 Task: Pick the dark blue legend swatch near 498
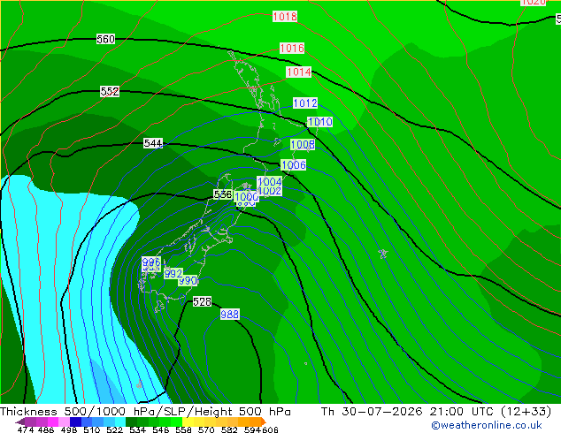[75, 422]
